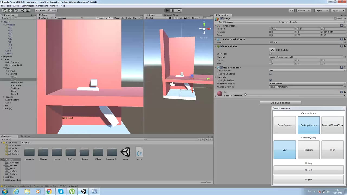
Task: Open the Layers dropdown in the toolbar
Action: [321, 10]
